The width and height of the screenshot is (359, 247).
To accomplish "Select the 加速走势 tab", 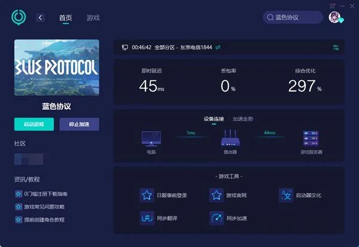I will pyautogui.click(x=242, y=119).
